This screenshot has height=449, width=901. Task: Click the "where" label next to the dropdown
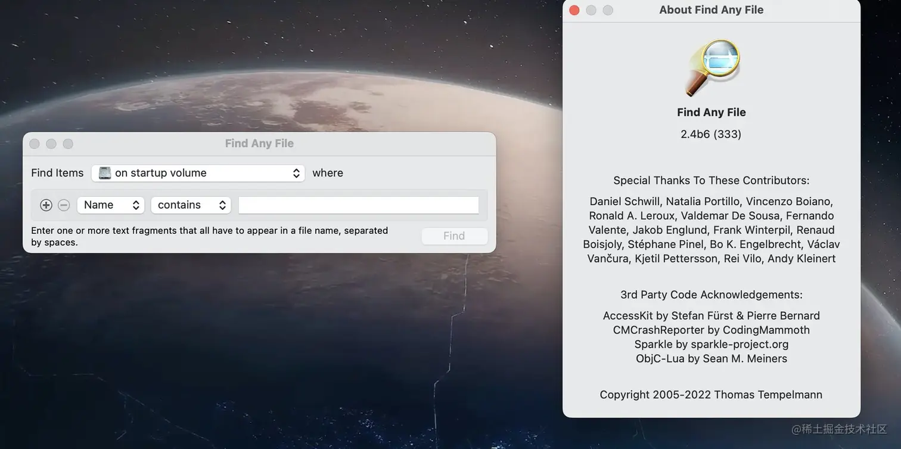pyautogui.click(x=328, y=172)
